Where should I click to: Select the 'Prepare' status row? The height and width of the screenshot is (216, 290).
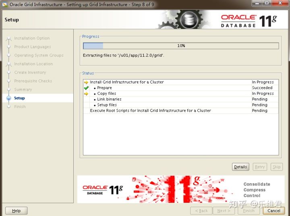pyautogui.click(x=181, y=88)
